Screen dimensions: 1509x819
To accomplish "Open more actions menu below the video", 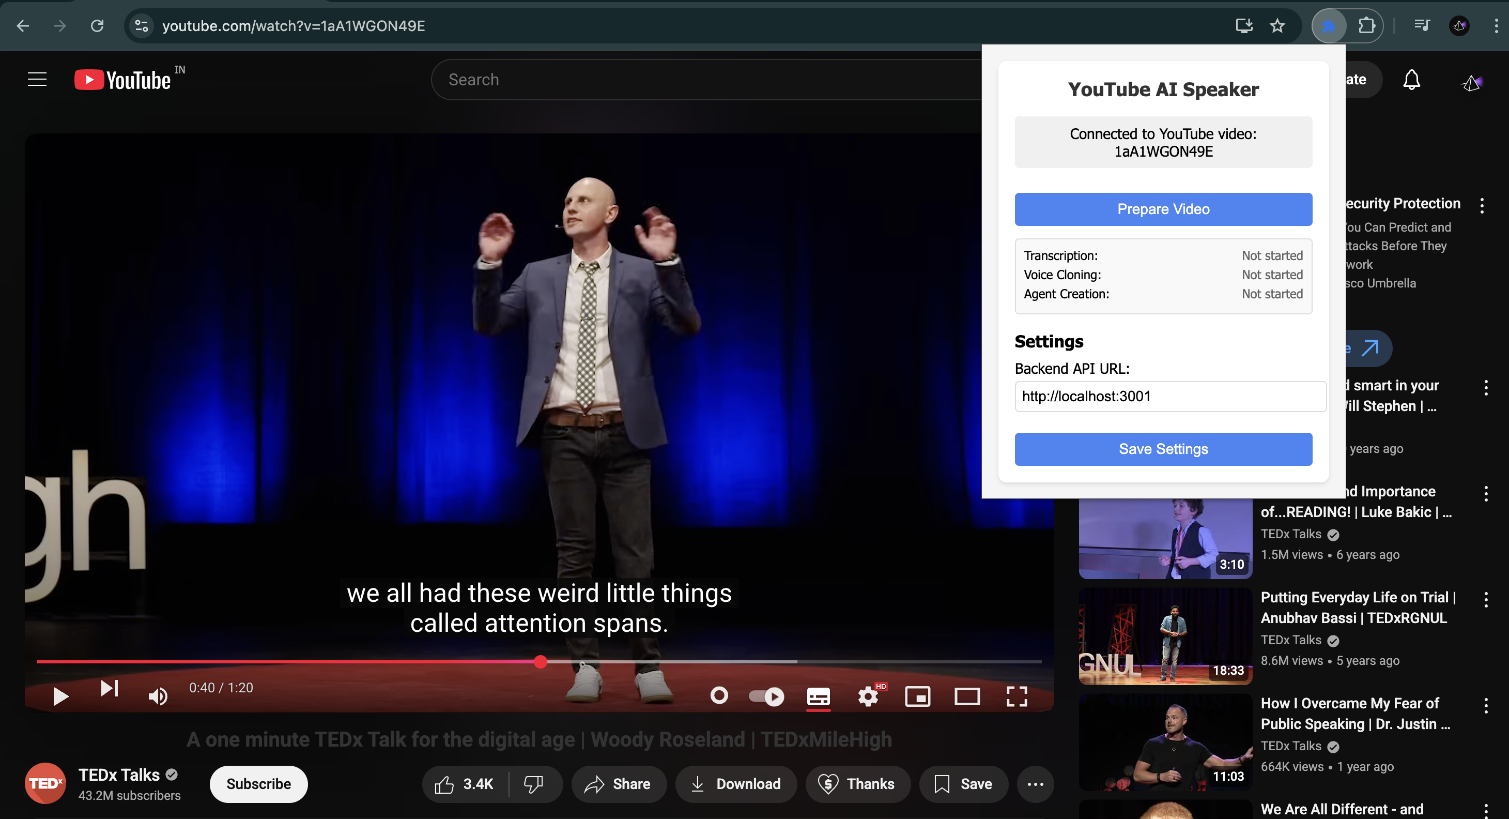I will coord(1035,784).
